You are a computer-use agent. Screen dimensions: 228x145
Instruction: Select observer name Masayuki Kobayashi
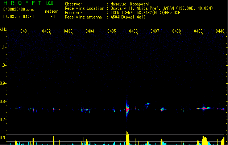click(x=130, y=4)
